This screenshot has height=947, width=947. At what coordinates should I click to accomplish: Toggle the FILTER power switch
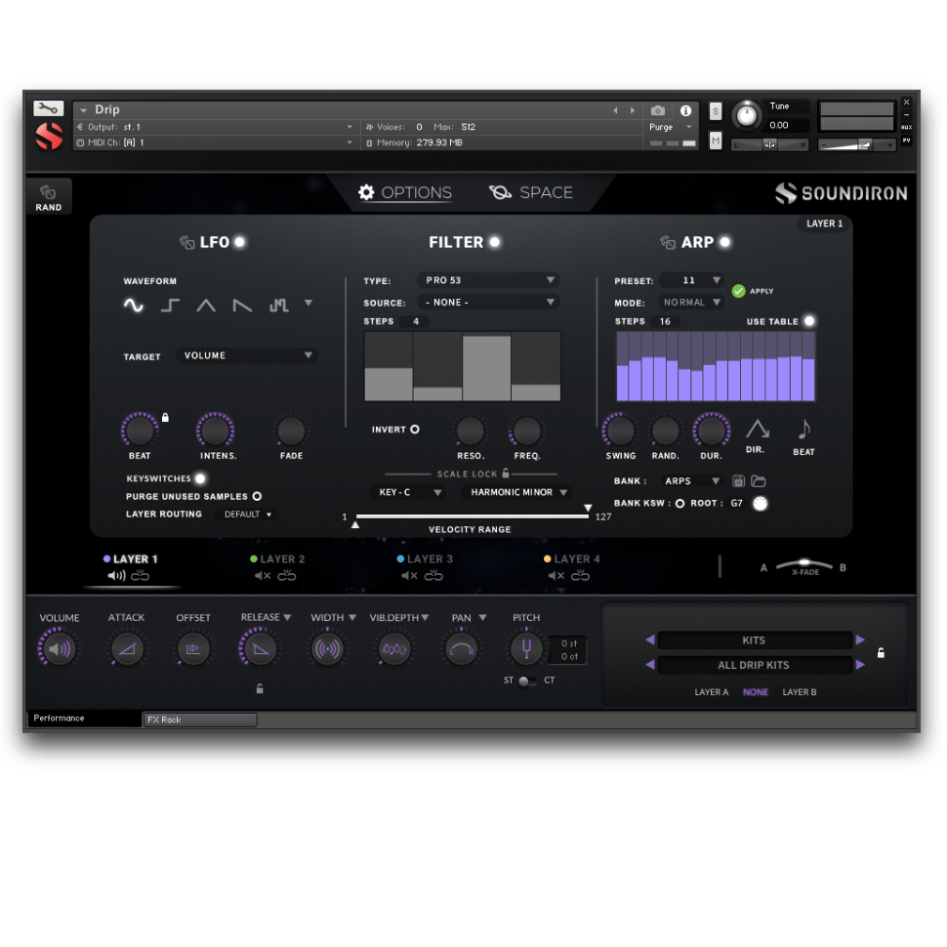tap(495, 242)
